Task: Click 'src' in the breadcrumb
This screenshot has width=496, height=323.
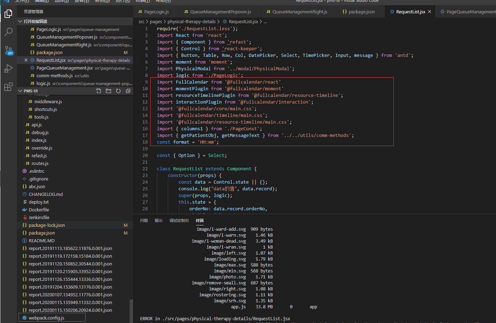Action: (141, 22)
